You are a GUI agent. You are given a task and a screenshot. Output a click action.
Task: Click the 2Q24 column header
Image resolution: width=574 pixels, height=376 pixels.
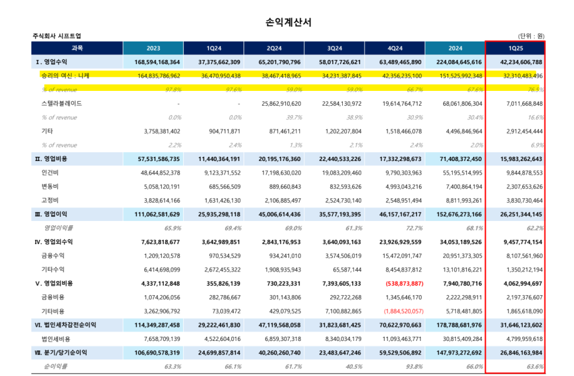[x=274, y=48]
